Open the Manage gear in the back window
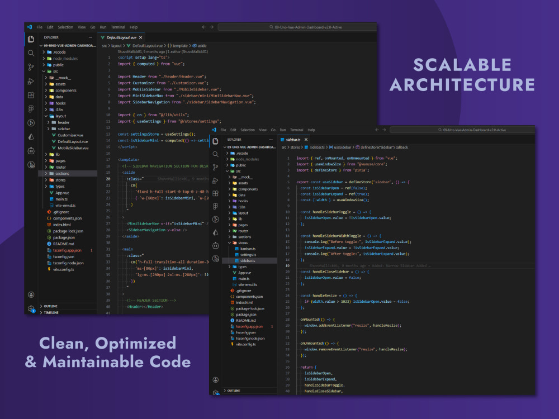Image resolution: width=559 pixels, height=419 pixels. pos(31,308)
